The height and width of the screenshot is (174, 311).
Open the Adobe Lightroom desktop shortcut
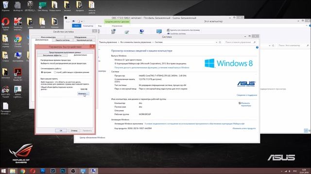(x=18, y=92)
